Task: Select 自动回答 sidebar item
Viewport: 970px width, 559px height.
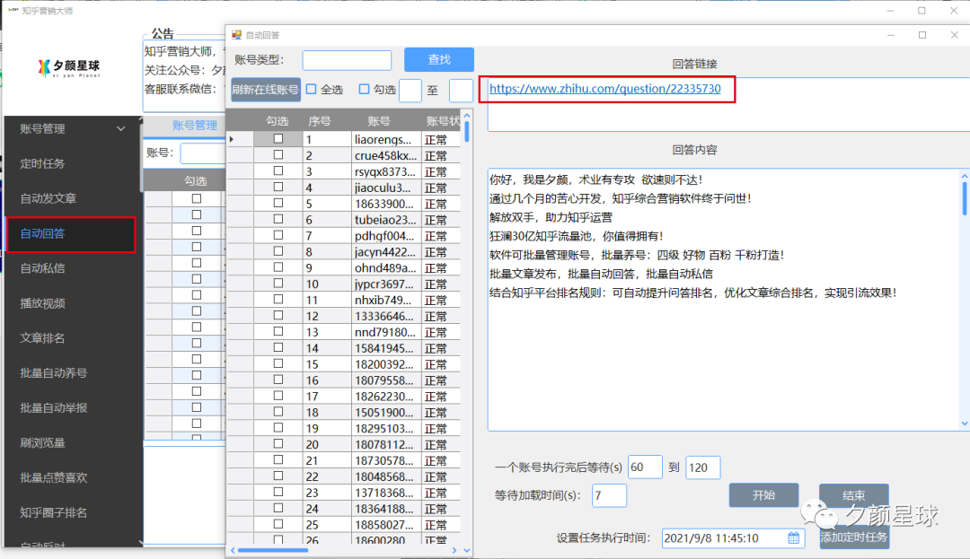Action: (71, 234)
